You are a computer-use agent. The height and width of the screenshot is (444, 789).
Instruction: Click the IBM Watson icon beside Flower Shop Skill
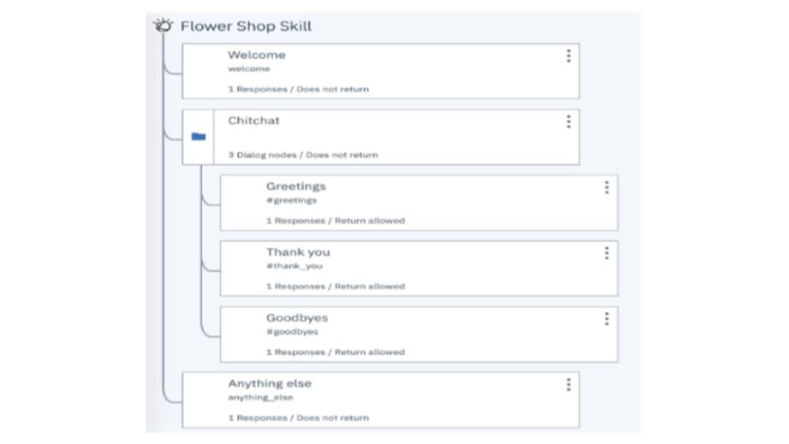163,26
